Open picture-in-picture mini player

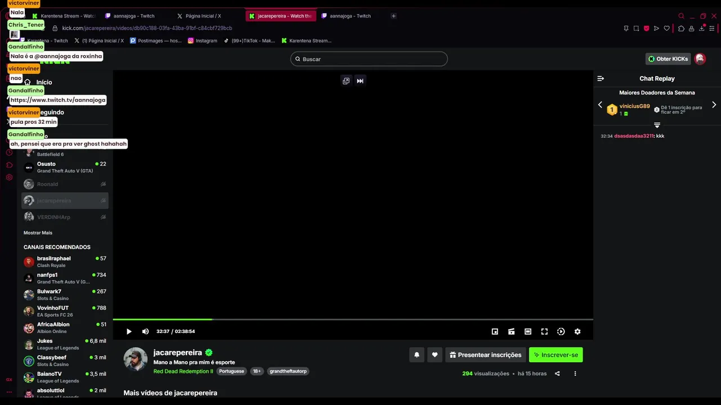click(x=495, y=332)
